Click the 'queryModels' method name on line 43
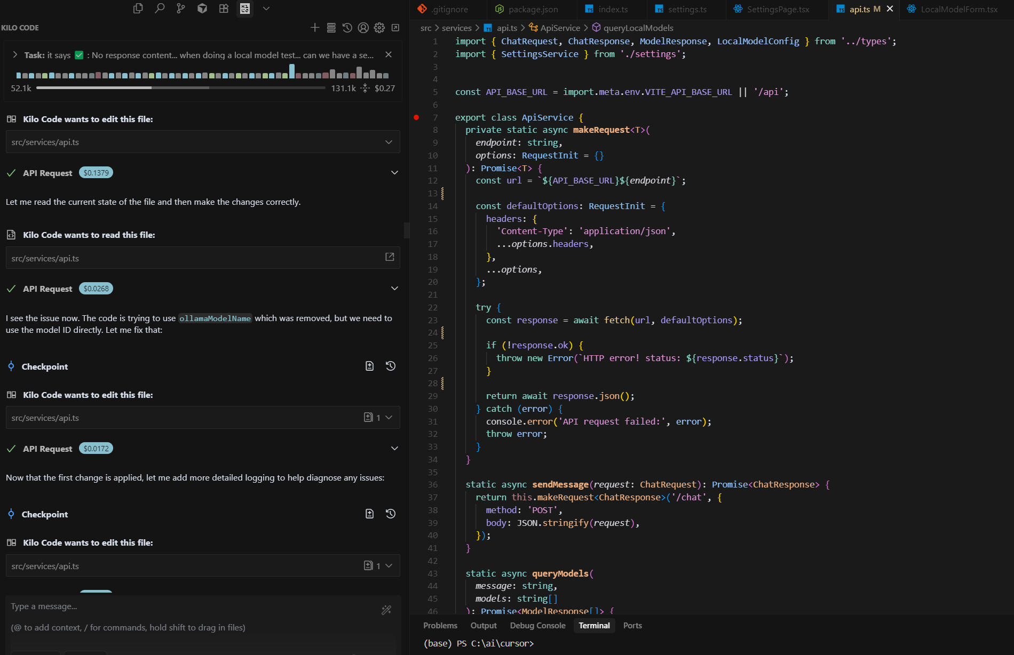 pyautogui.click(x=560, y=573)
